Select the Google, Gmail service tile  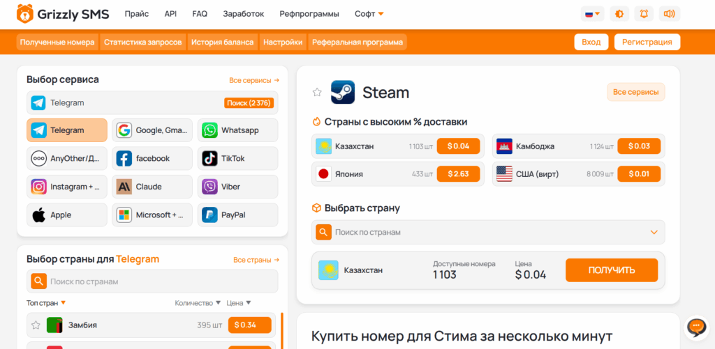[152, 130]
